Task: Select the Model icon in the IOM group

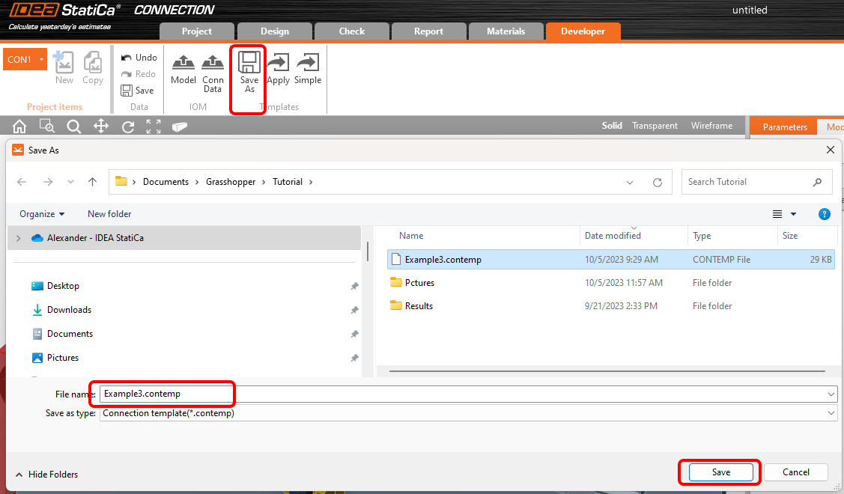Action: pos(183,69)
